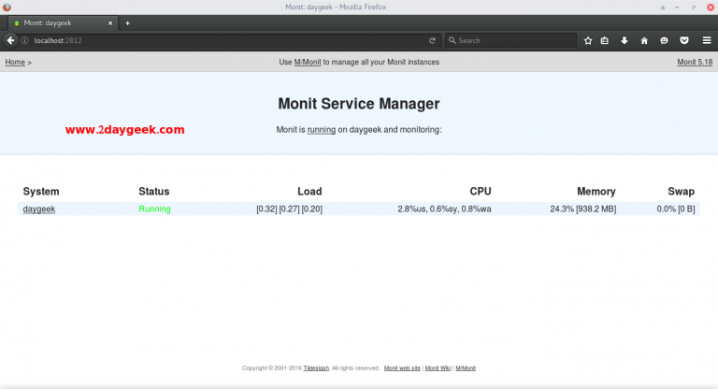Viewport: 718px width, 389px height.
Task: Open the downloads arrow icon
Action: coord(624,40)
